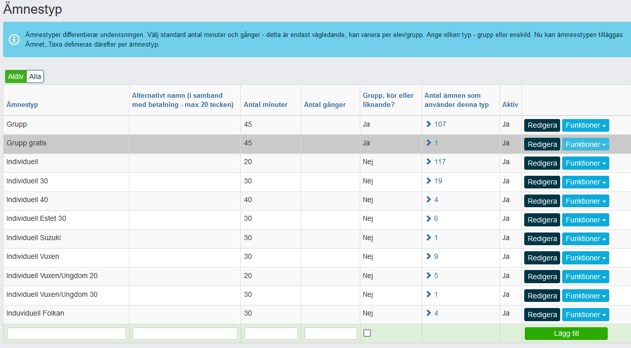Sort by Ämnestyp column header
The width and height of the screenshot is (631, 348).
22,105
